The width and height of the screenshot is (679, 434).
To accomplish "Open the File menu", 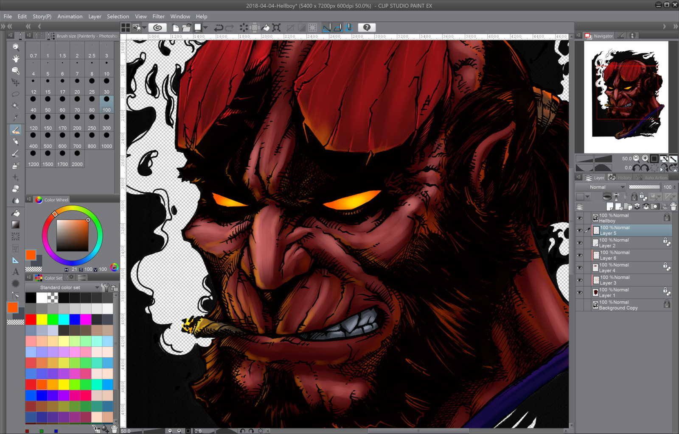I will point(8,17).
